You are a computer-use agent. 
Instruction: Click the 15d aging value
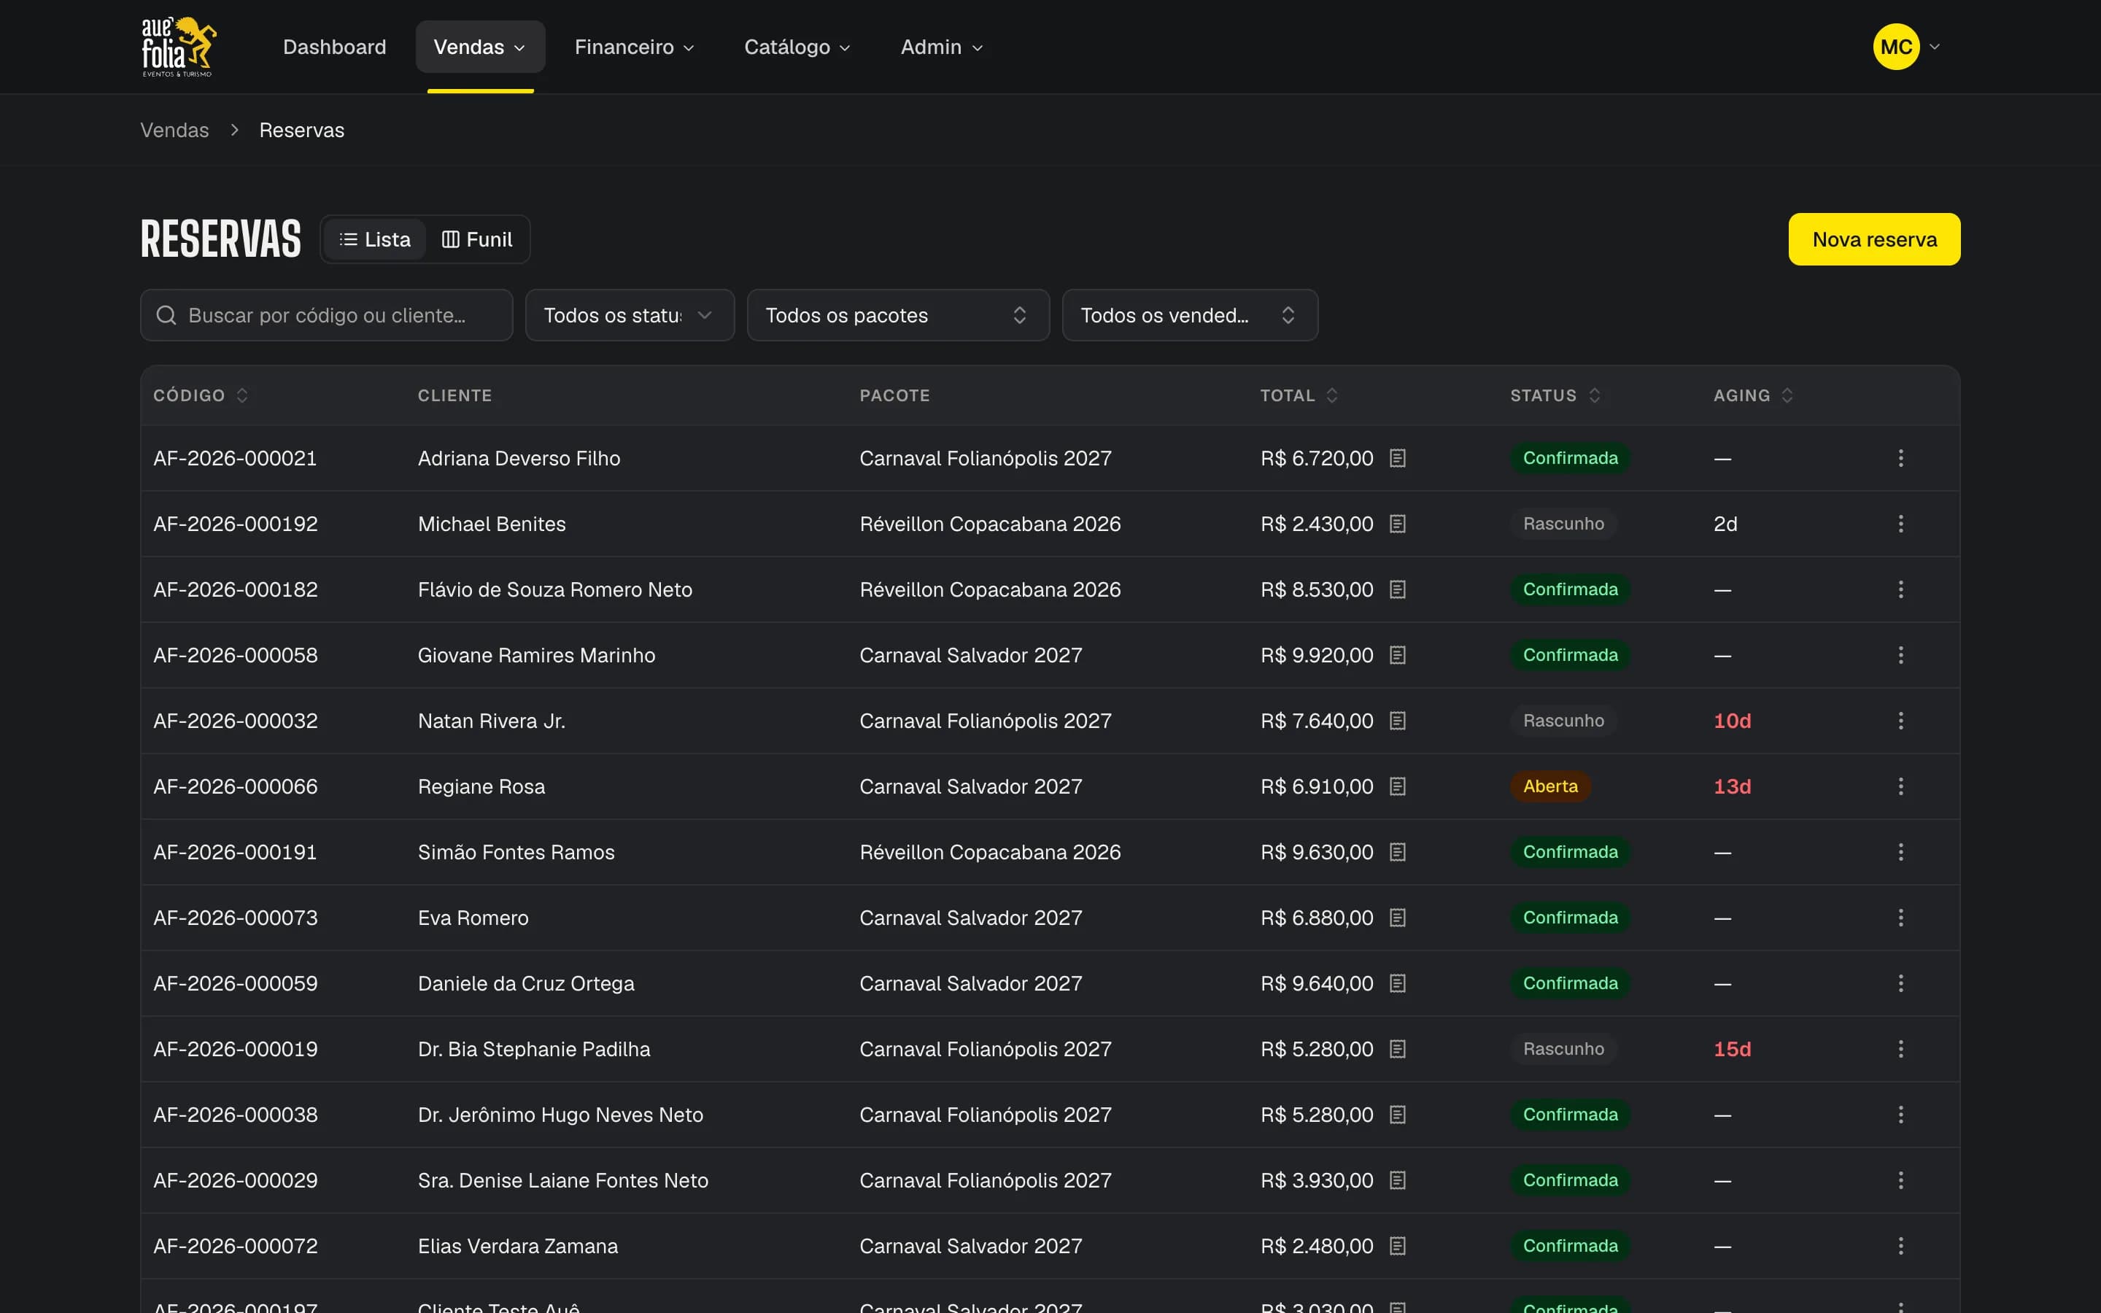1731,1049
